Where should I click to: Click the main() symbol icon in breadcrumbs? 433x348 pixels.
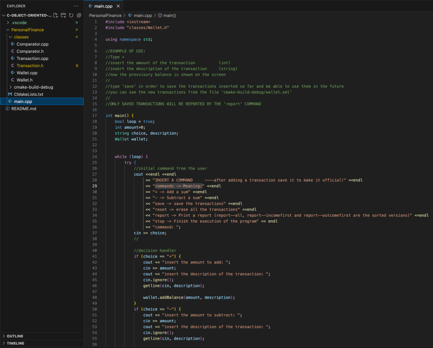(x=160, y=15)
